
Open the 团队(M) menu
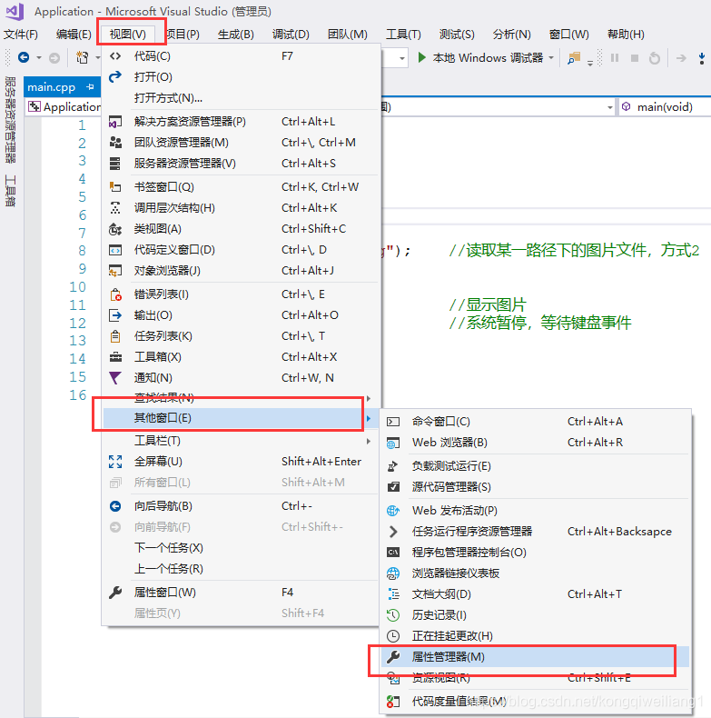(347, 35)
